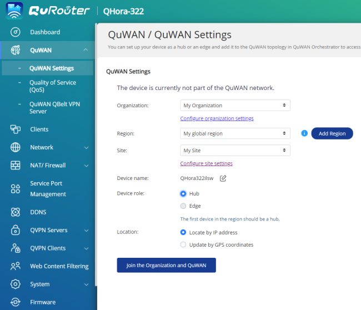Click the QuRouter brand text
361x310 pixels.
tap(59, 11)
